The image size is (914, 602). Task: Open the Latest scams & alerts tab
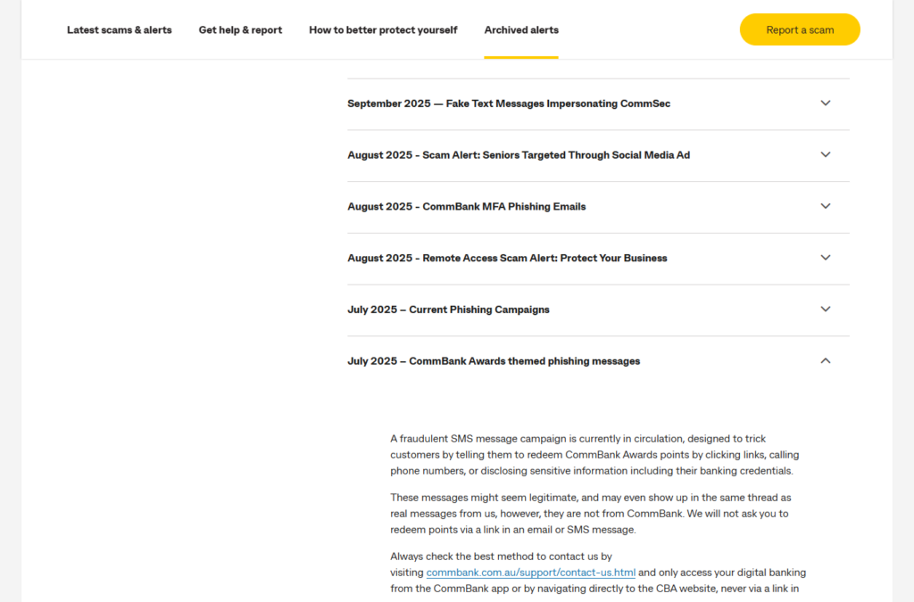pyautogui.click(x=119, y=29)
